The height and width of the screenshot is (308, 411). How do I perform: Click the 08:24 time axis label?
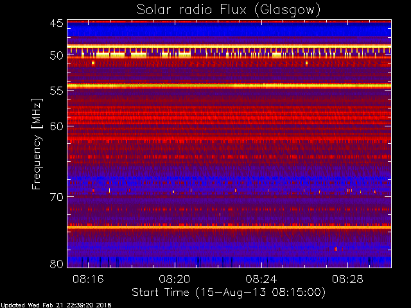point(261,279)
